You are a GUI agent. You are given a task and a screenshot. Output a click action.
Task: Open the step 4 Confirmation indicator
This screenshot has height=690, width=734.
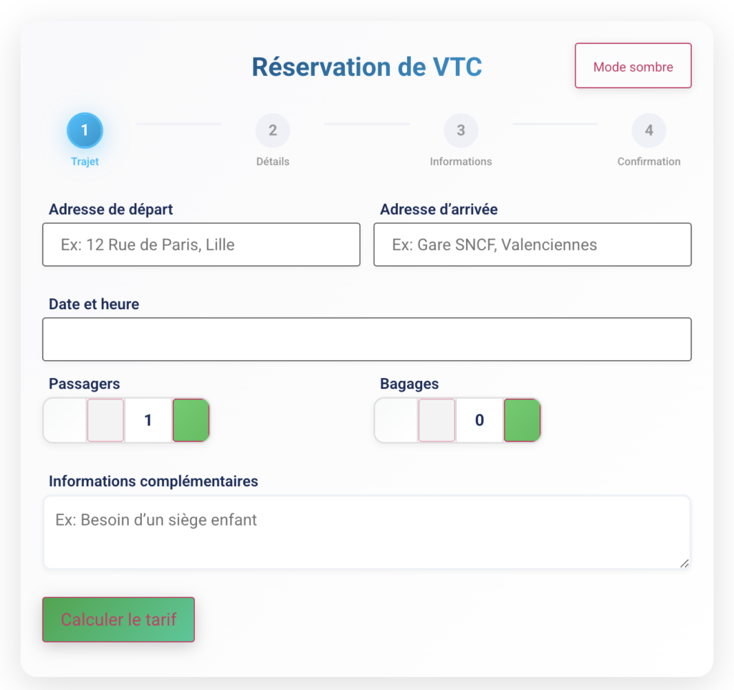(649, 131)
